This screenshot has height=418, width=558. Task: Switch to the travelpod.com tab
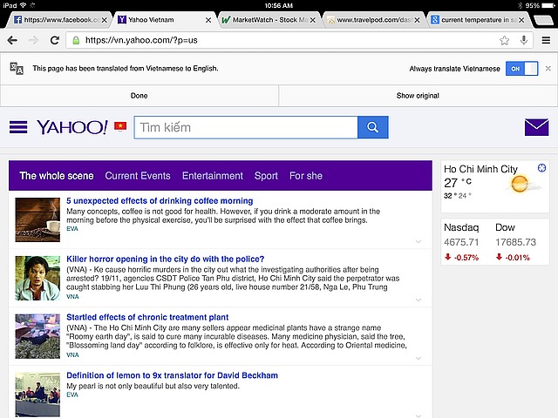point(372,20)
